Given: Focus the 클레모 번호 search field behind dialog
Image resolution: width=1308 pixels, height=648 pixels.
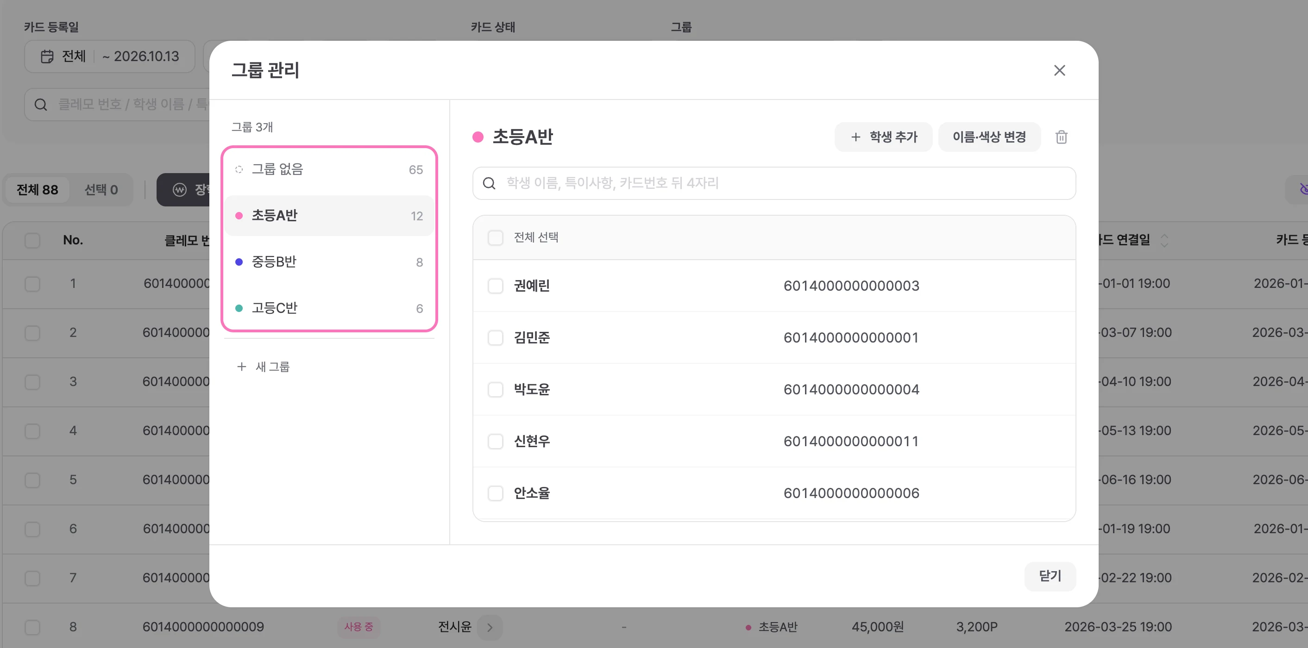Looking at the screenshot, I should [117, 105].
